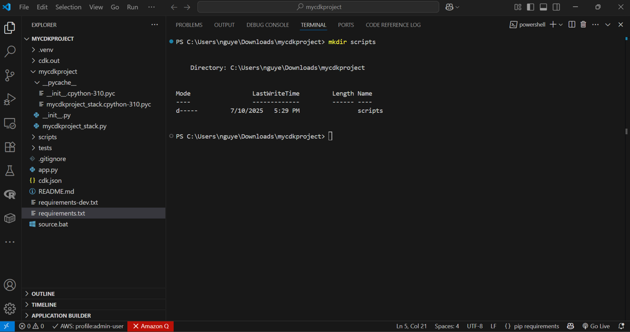The height and width of the screenshot is (332, 630).
Task: Open the Manage gear settings
Action: [10, 309]
